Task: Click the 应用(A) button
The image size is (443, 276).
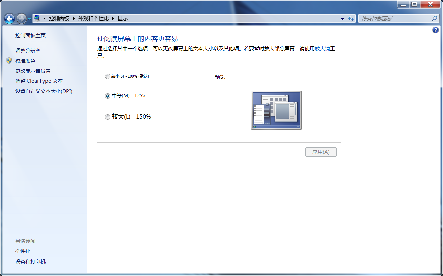Action: coord(321,152)
